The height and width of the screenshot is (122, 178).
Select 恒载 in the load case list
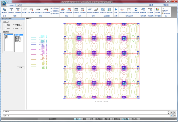pyautogui.click(x=8, y=34)
